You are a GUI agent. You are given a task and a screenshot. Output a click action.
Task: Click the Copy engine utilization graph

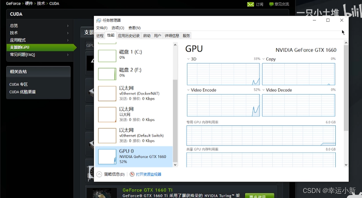(x=299, y=74)
